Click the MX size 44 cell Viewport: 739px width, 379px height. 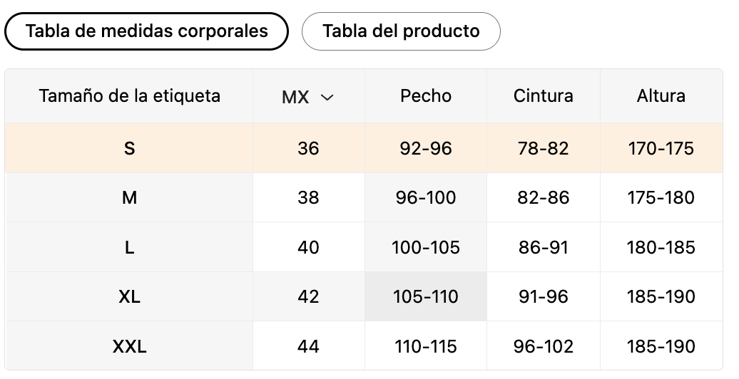coord(308,346)
